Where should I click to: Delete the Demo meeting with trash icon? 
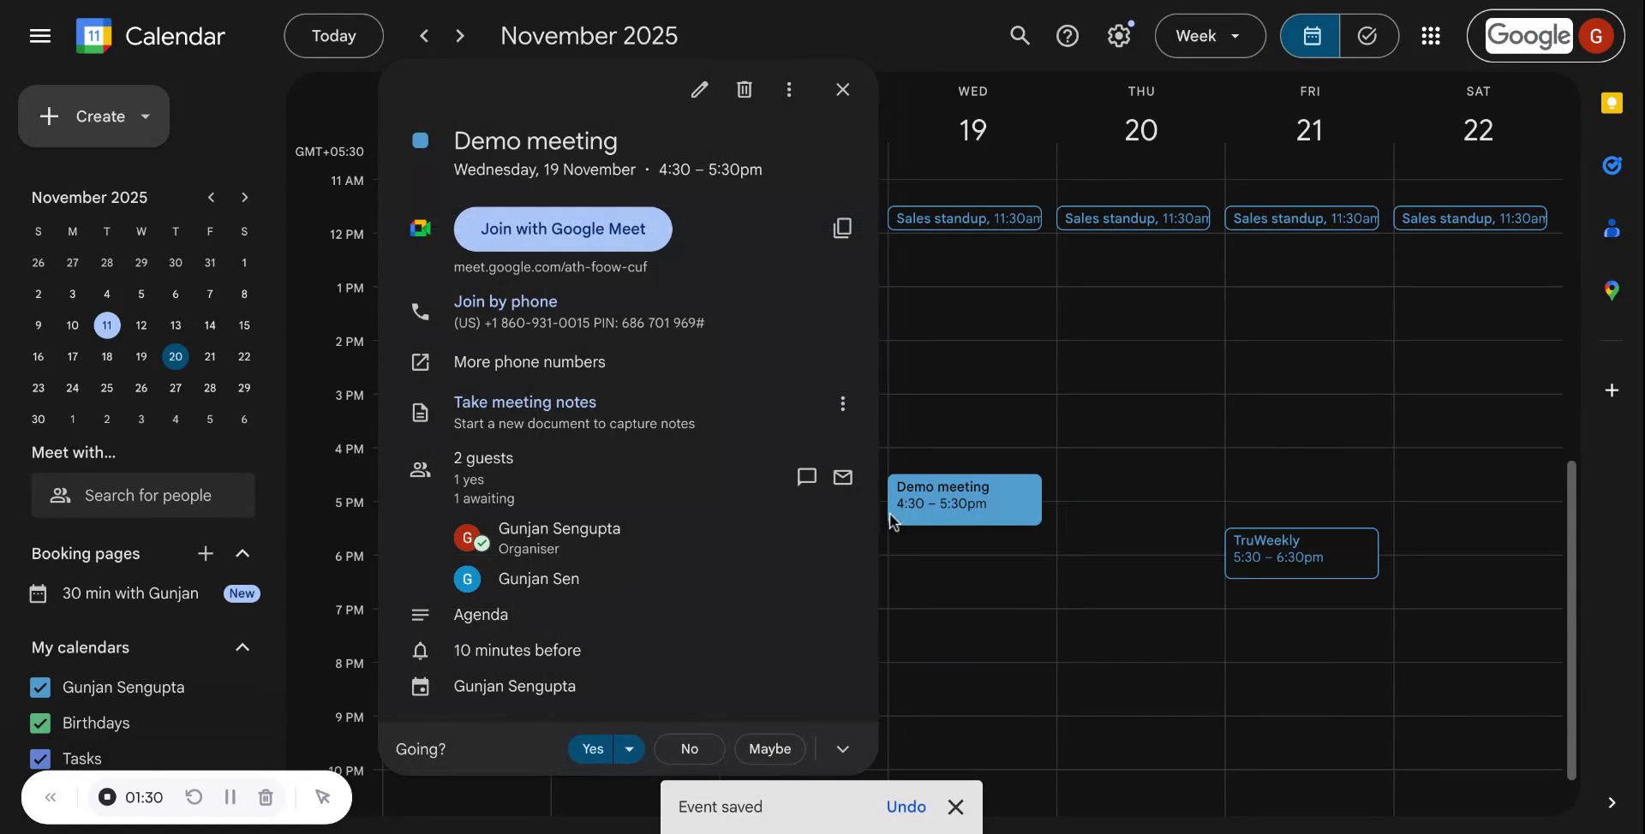pyautogui.click(x=744, y=89)
